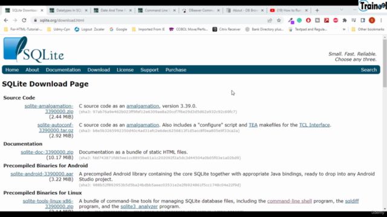This screenshot has height=217, width=387.
Task: Open the sqlite3_analyzer link
Action: 139,207
